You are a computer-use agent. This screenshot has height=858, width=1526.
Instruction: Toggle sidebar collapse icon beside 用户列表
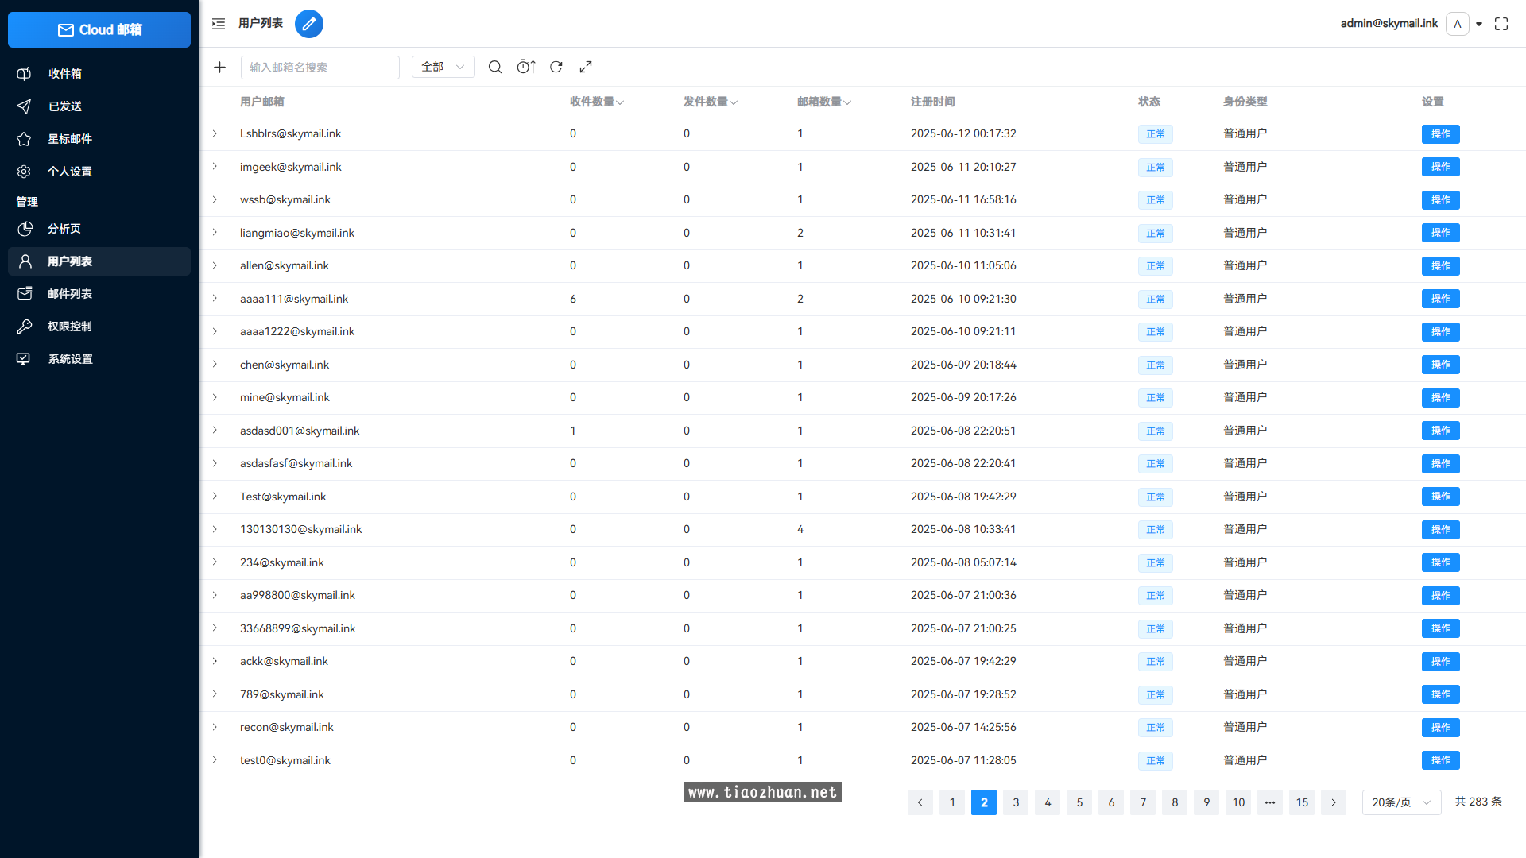coord(219,24)
